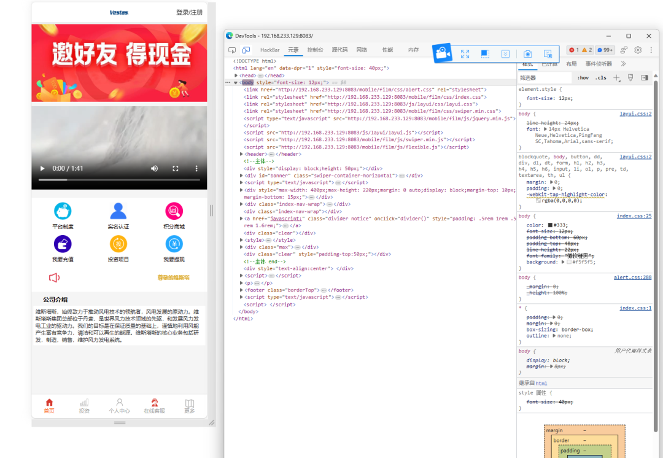Play the video in the mobile page
Viewport: 663px width, 458px height.
coord(42,168)
